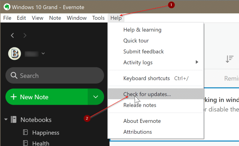This screenshot has width=239, height=146.
Task: Expand Activity logs submenu
Action: pyautogui.click(x=156, y=62)
